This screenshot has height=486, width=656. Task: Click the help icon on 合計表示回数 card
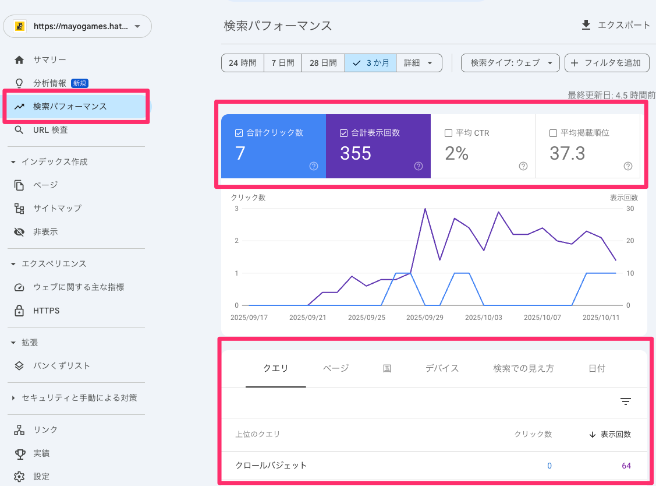(x=419, y=166)
